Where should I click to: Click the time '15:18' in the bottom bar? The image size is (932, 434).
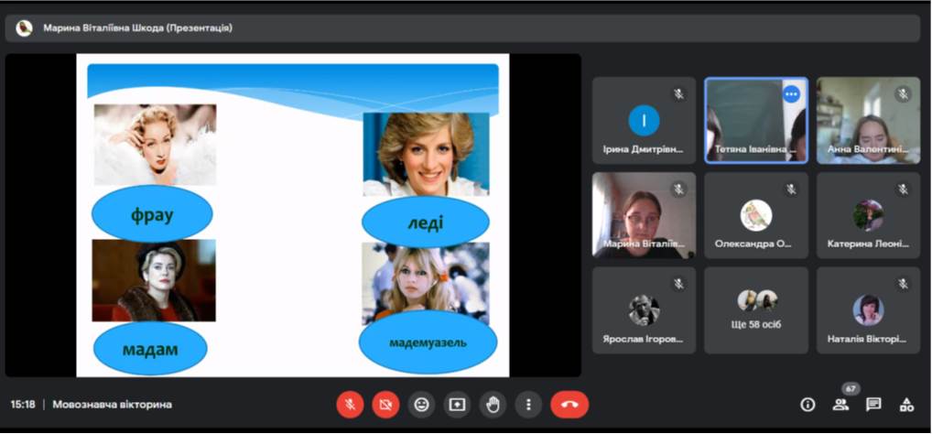[x=23, y=405]
